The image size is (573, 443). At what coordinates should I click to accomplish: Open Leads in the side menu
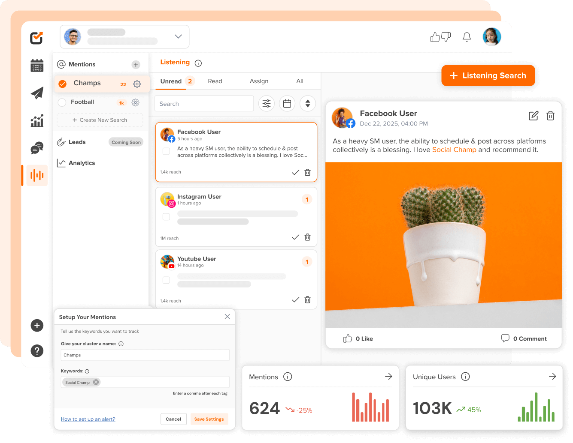(77, 142)
